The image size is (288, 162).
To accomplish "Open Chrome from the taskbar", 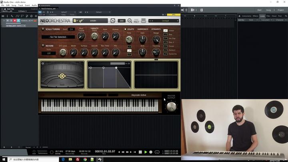I will 85,159.
